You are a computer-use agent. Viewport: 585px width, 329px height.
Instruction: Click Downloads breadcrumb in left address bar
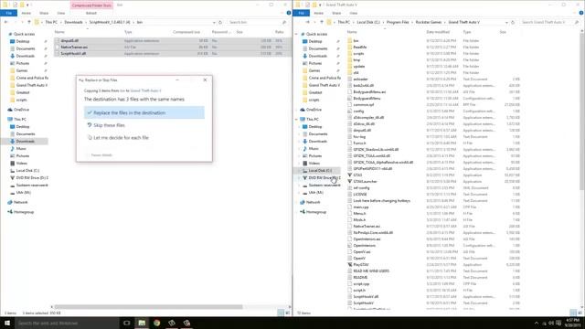click(x=73, y=22)
